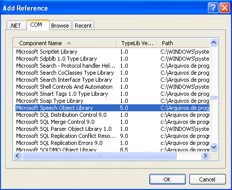Screen dimensions: 232x190
Task: Open the Recent tab
Action: coord(83,26)
